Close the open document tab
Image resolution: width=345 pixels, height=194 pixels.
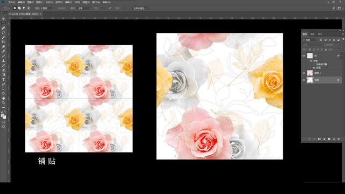click(x=41, y=14)
